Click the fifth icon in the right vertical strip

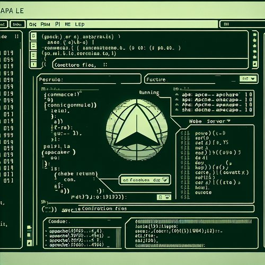[x=254, y=57]
